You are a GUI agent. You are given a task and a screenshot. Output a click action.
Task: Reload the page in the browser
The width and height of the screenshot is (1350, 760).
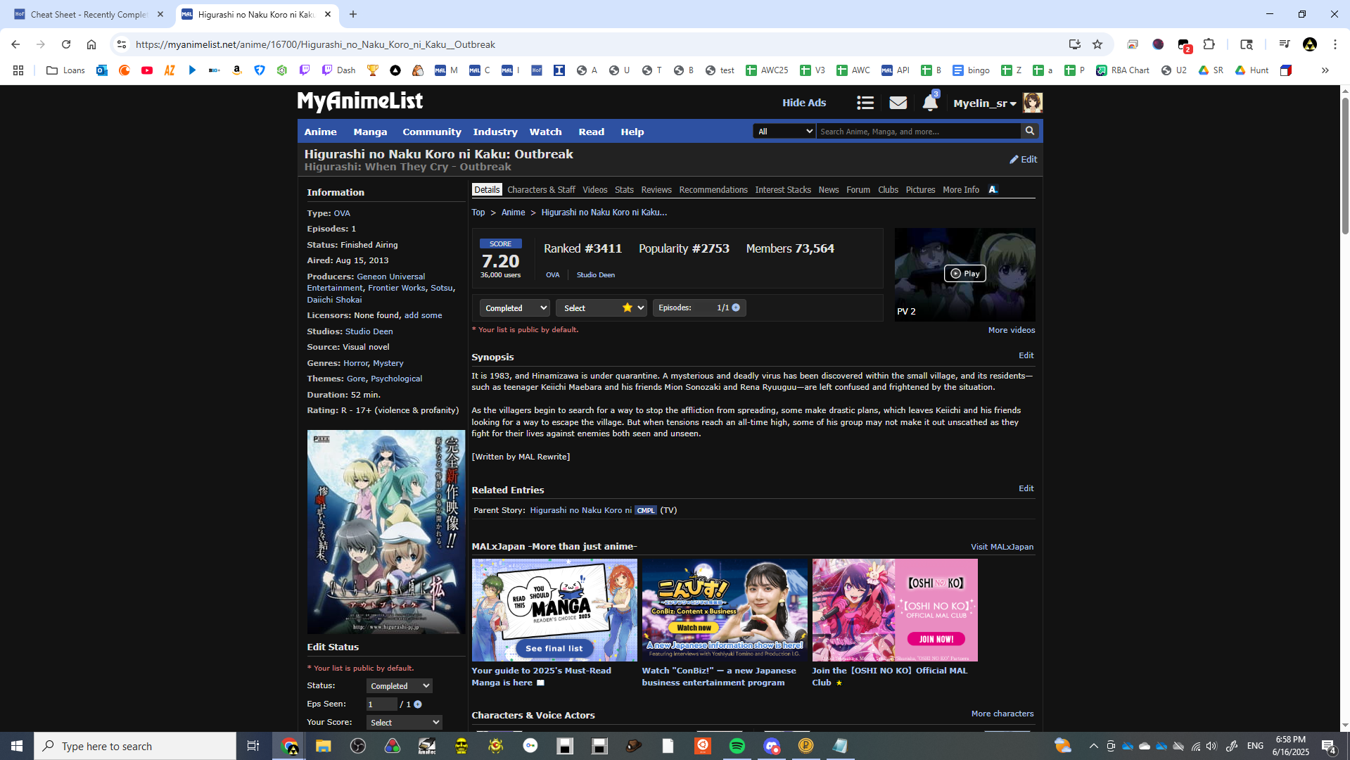(x=66, y=44)
